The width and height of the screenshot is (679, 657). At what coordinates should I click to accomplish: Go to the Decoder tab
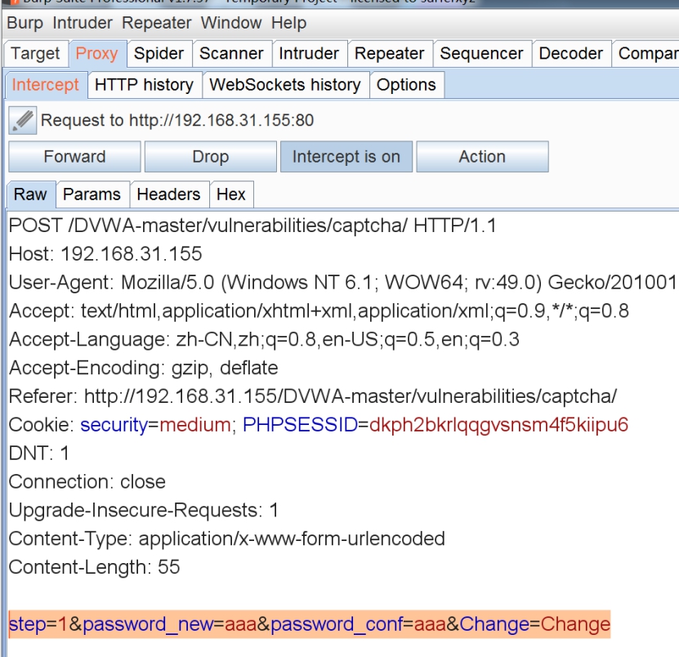point(571,54)
